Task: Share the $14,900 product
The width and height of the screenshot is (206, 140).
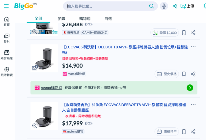Action: 193,74
